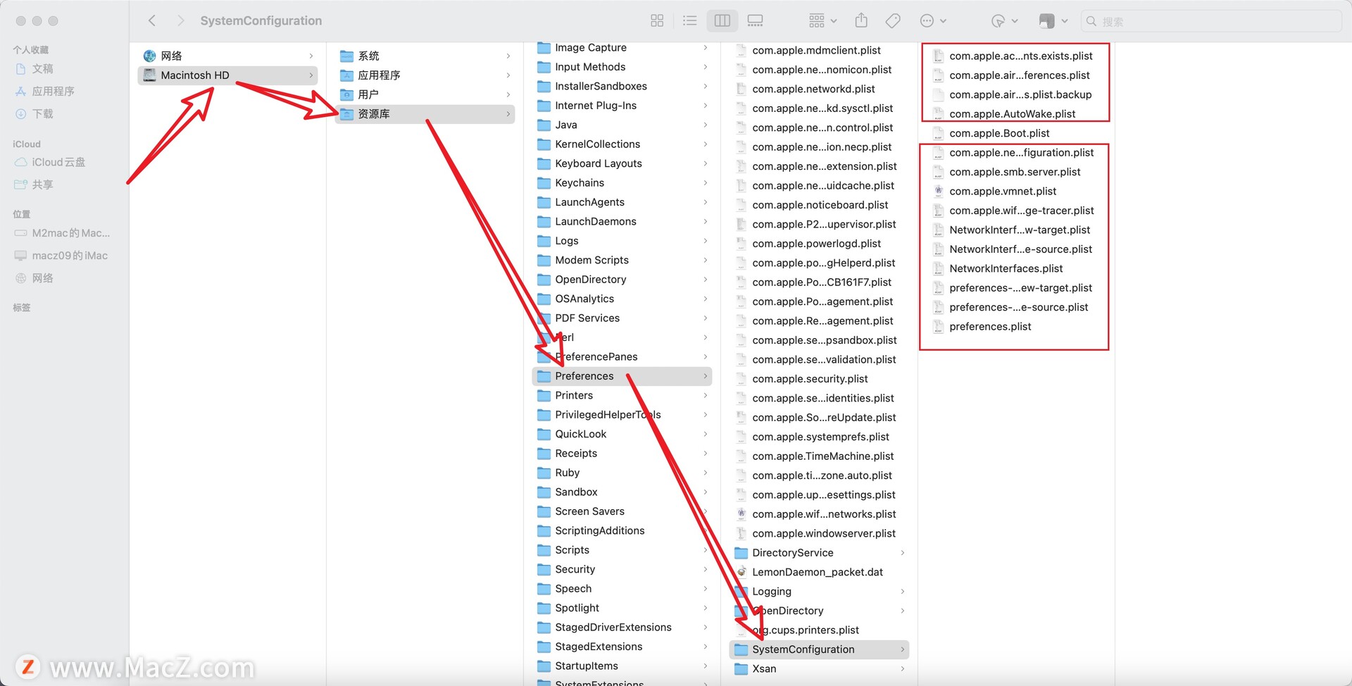Expand chevron next to Preferences folder
The image size is (1352, 686).
706,376
